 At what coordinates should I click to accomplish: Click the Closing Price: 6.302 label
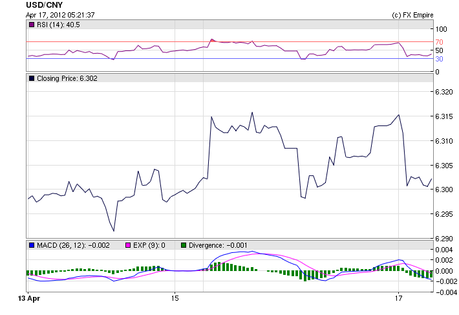pos(67,78)
